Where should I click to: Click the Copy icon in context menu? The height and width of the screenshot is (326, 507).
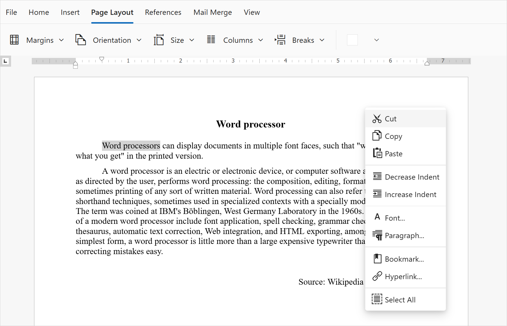(377, 136)
